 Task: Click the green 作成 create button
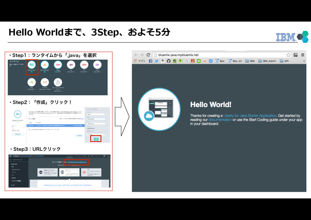(x=96, y=139)
